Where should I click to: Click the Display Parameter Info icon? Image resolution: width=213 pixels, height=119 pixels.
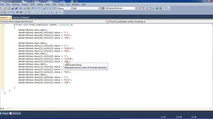click(x=5, y=13)
